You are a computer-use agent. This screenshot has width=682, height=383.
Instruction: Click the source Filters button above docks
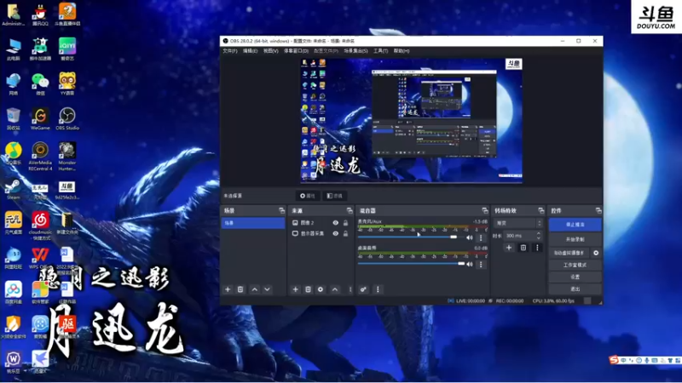(x=335, y=196)
